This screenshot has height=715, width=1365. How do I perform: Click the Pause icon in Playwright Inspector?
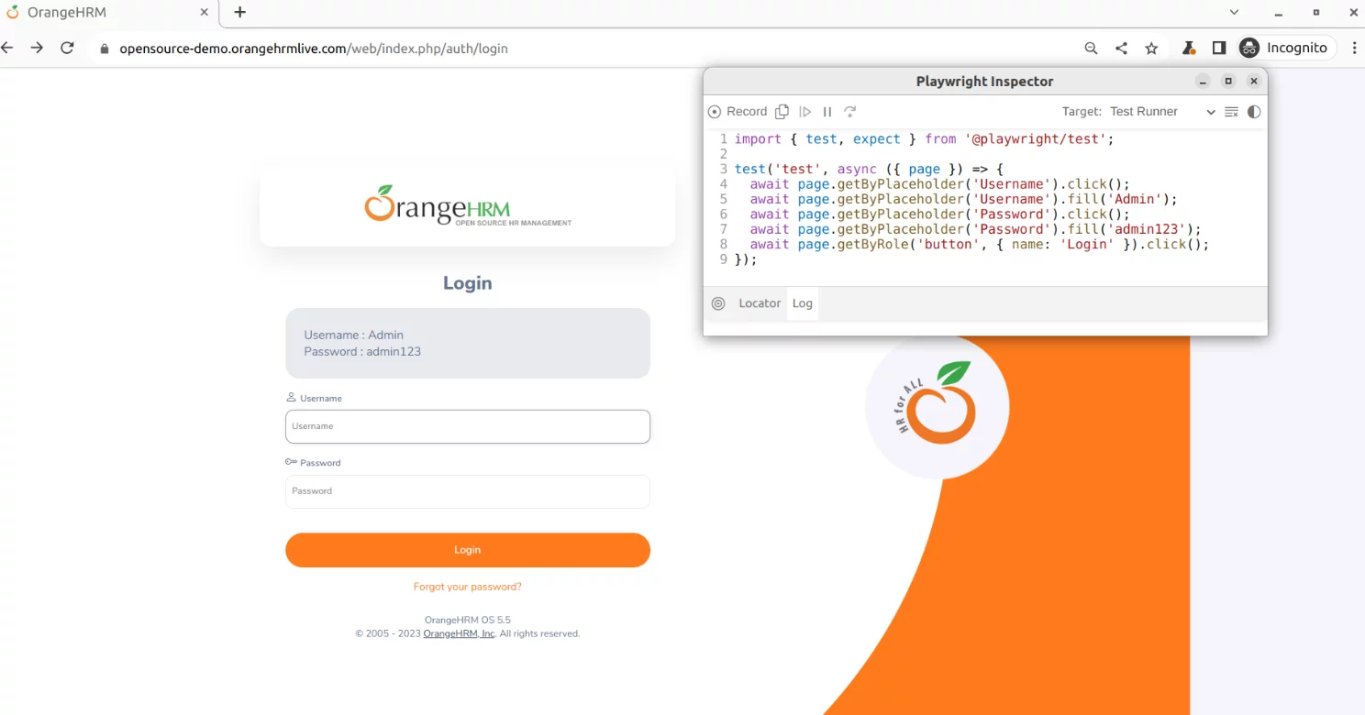[x=827, y=112]
